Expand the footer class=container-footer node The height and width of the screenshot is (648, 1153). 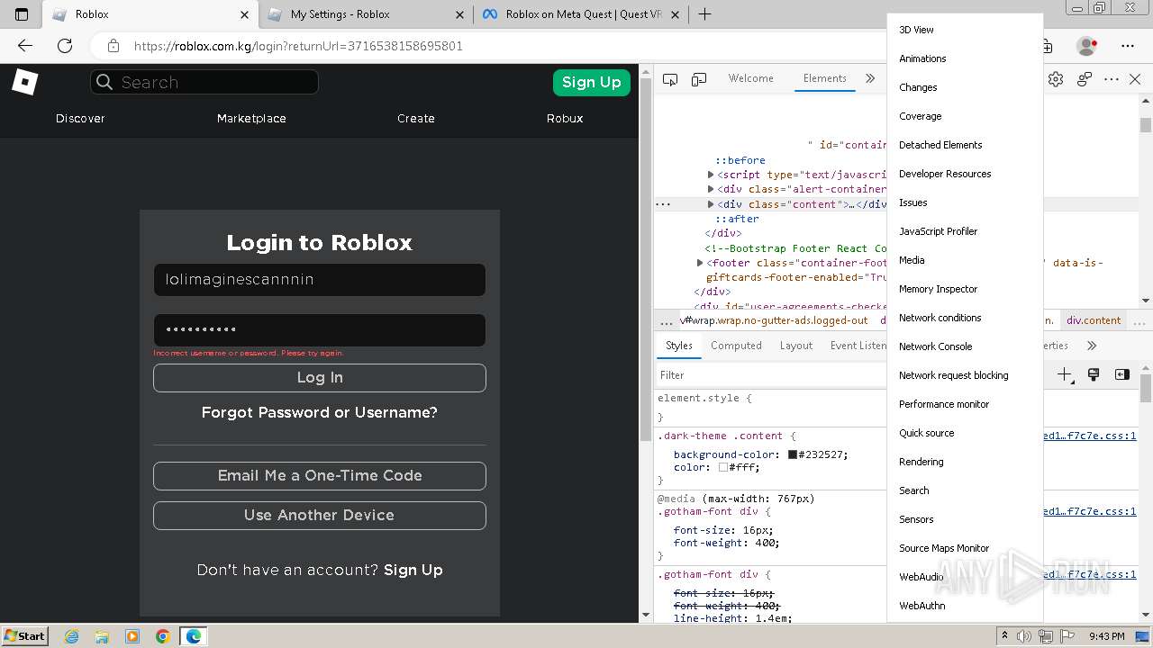[x=700, y=263]
